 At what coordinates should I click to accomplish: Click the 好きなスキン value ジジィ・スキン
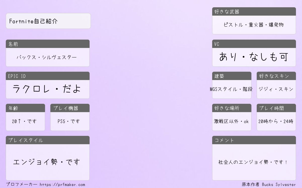(276, 89)
